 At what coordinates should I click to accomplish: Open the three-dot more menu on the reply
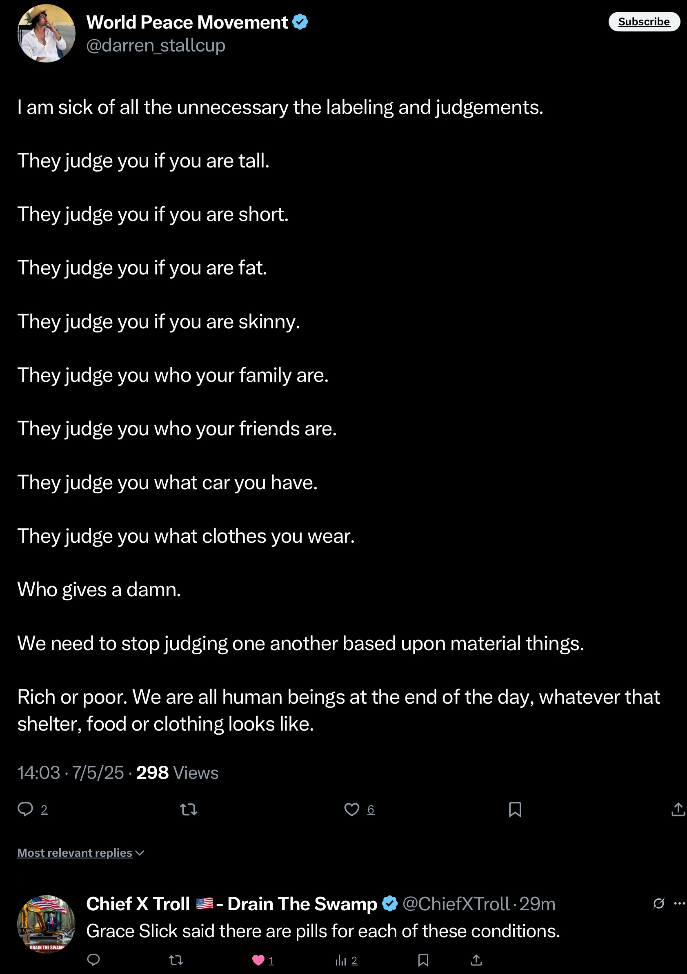point(679,904)
